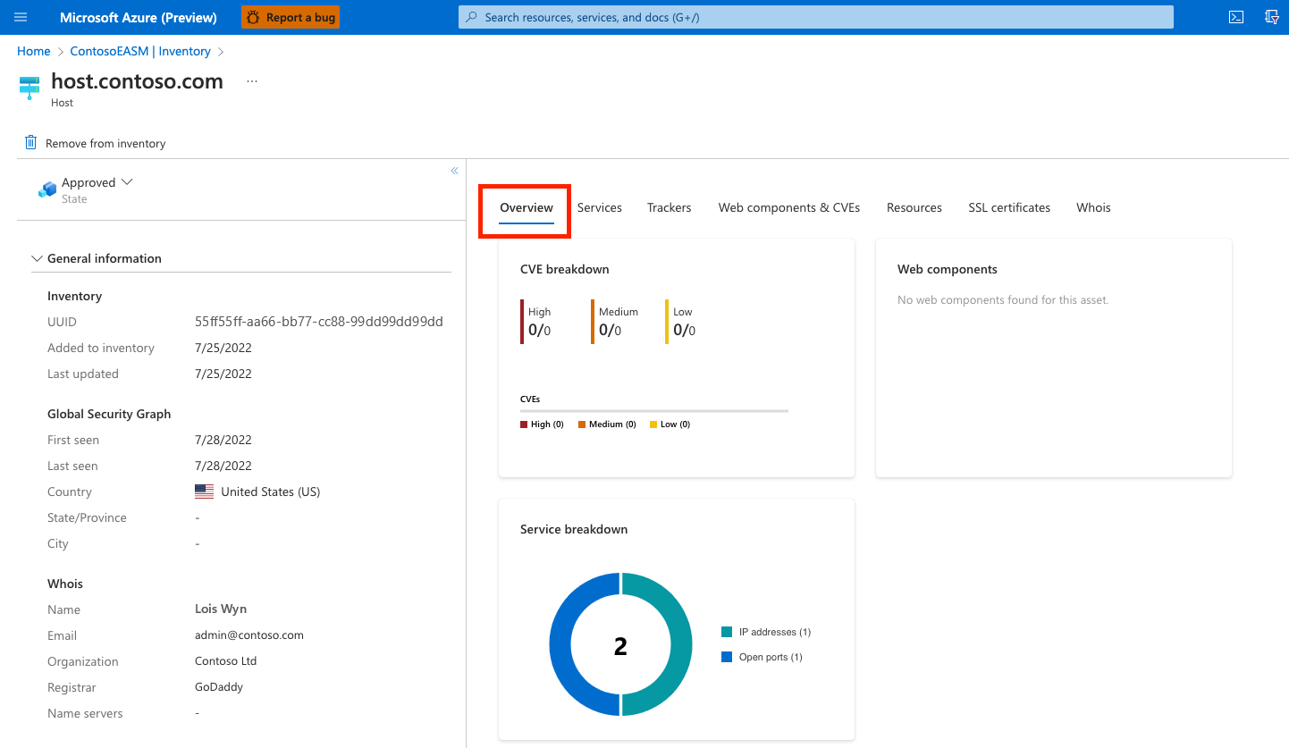This screenshot has height=748, width=1289.
Task: Click the registrar value GoDaddy
Action: point(219,687)
